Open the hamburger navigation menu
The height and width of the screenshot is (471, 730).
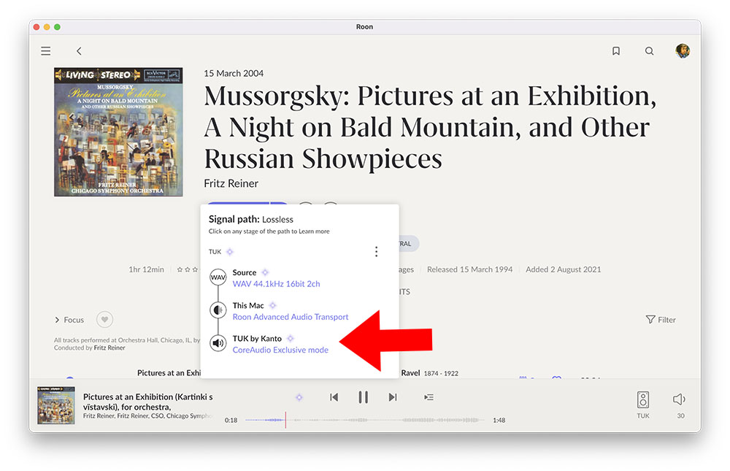click(x=46, y=51)
